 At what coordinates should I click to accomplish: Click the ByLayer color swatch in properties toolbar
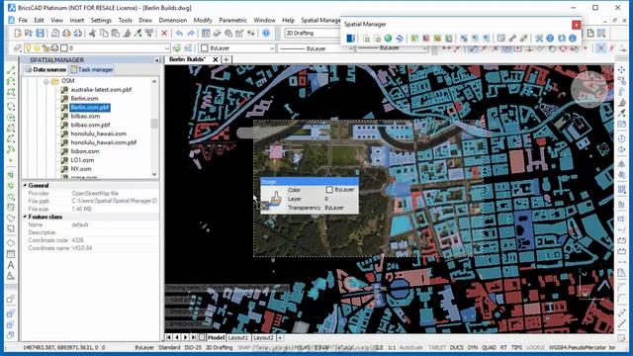point(205,48)
